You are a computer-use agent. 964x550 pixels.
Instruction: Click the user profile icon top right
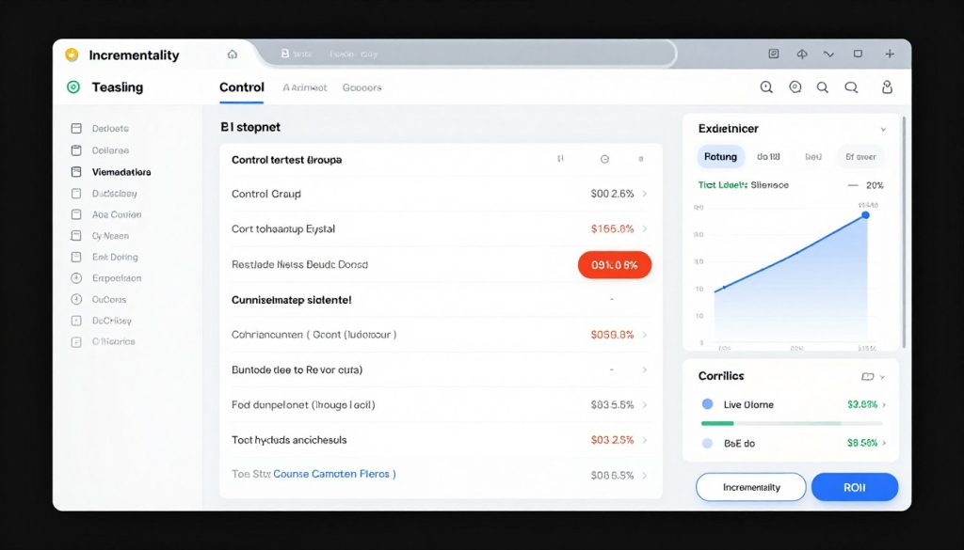(x=886, y=86)
